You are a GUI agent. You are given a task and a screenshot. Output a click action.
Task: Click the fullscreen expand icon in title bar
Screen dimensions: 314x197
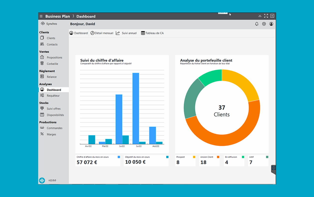coord(266,16)
